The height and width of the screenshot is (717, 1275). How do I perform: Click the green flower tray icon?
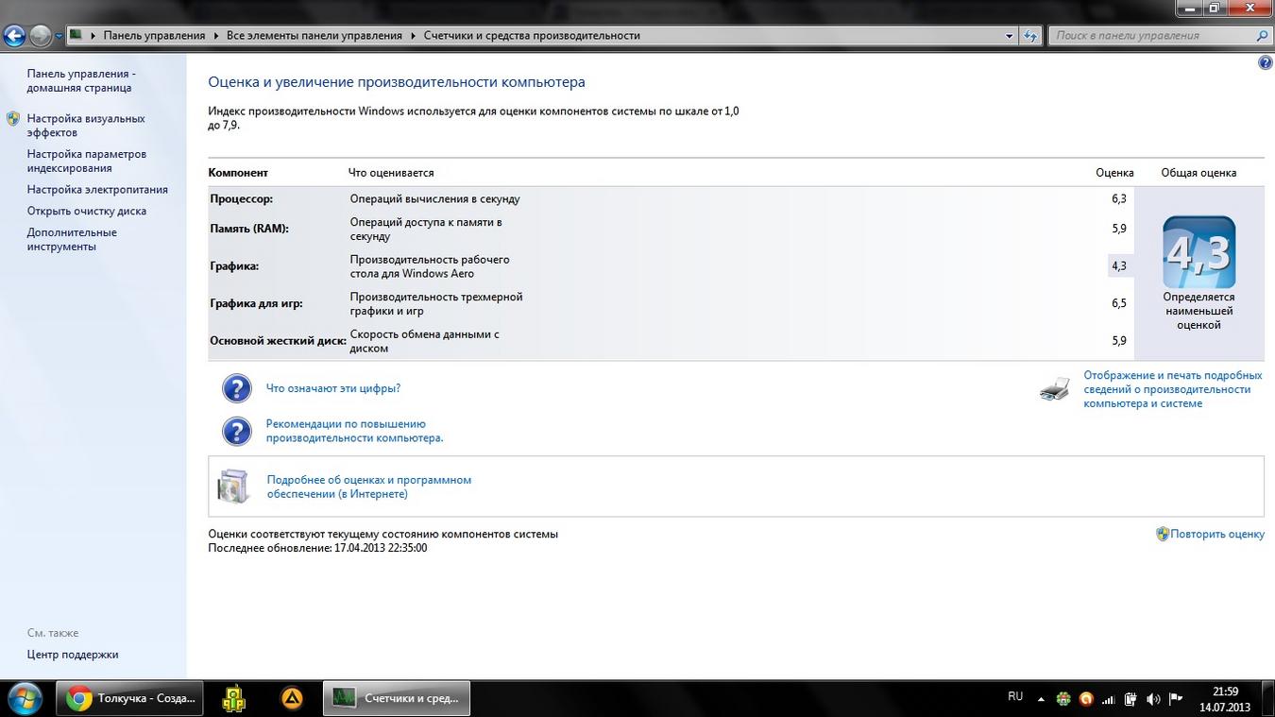(1064, 700)
